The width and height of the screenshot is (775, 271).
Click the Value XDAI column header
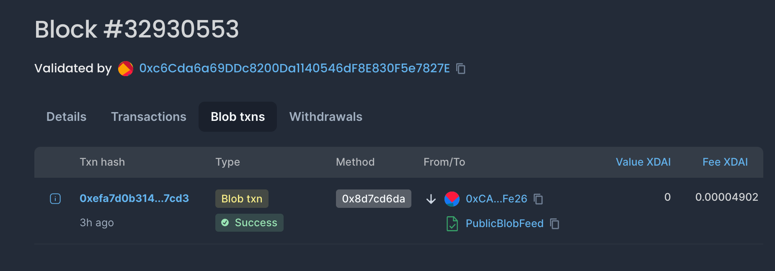click(x=643, y=162)
